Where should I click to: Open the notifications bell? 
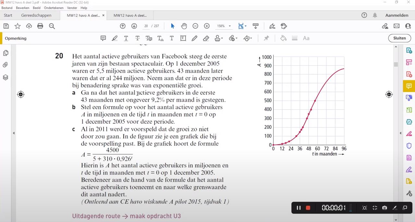tap(375, 15)
